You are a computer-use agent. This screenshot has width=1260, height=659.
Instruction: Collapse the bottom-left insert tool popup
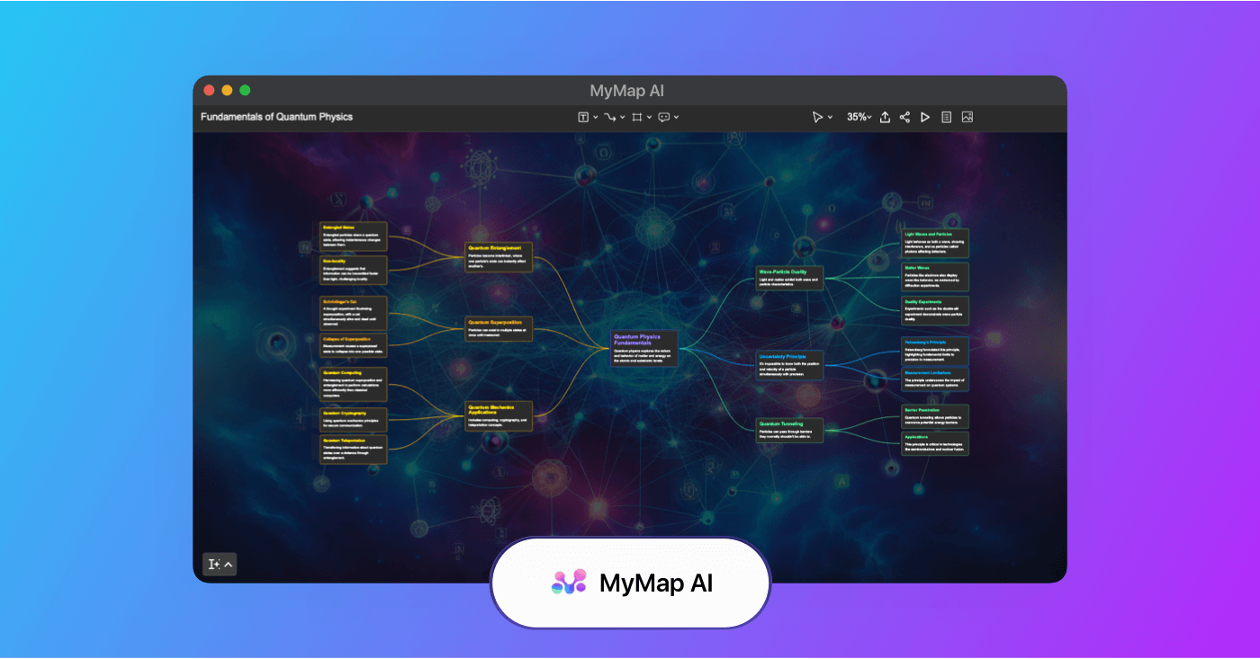coord(227,564)
